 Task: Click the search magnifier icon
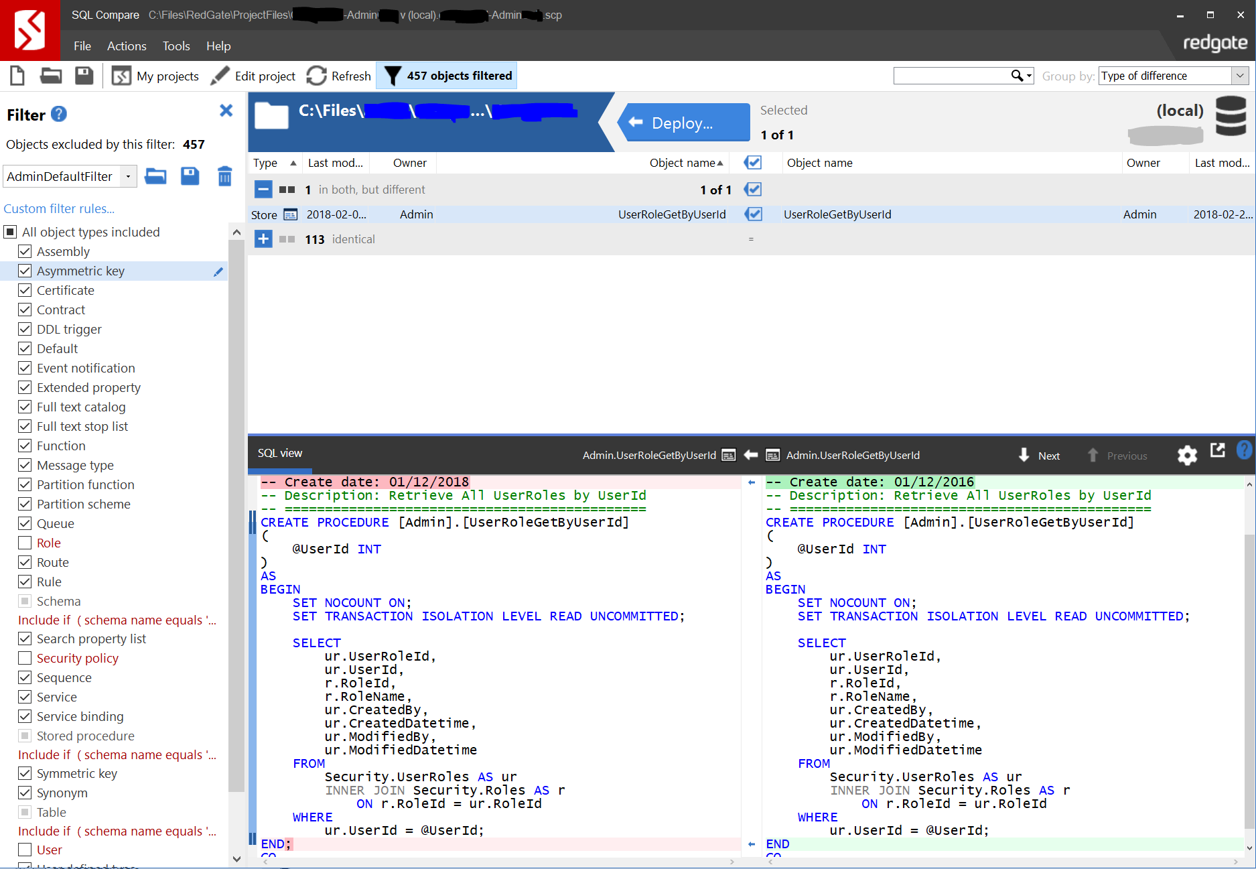click(x=1017, y=76)
